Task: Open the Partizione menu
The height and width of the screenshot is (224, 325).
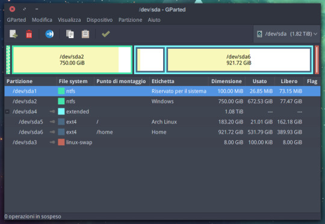Action: coord(130,20)
